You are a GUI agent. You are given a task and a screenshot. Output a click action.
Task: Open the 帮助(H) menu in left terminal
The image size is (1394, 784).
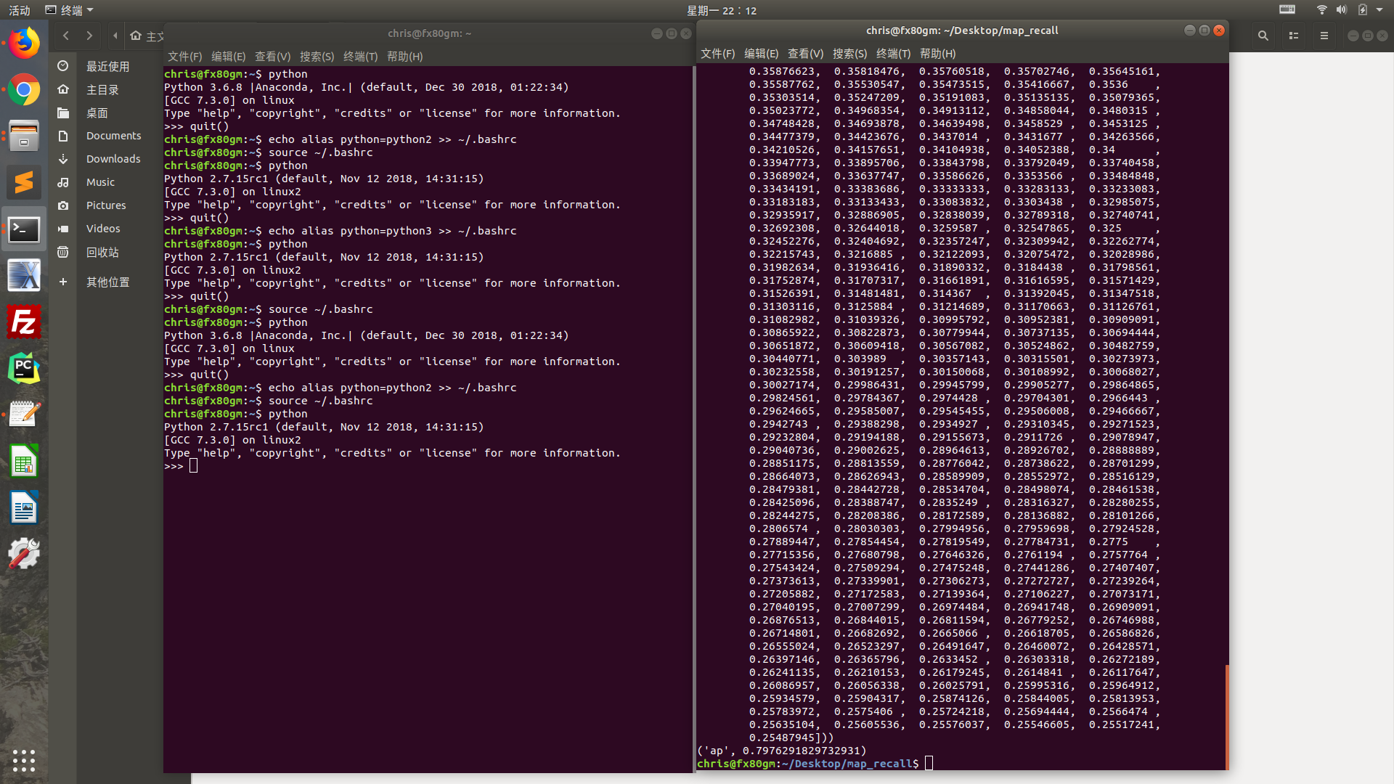point(405,57)
